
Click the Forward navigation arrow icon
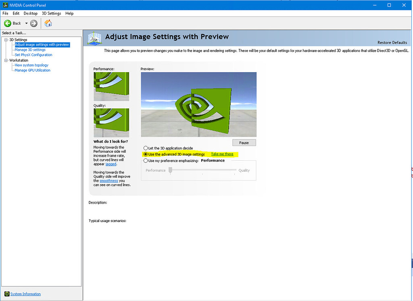point(34,23)
